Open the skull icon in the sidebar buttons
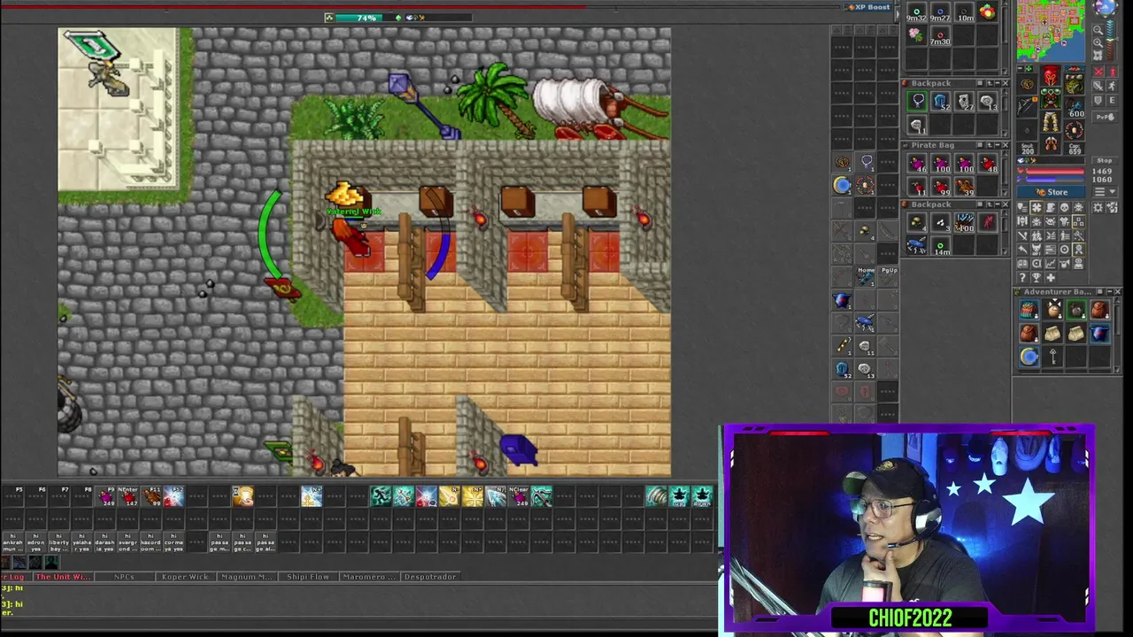Viewport: 1133px width, 637px height. [1065, 208]
